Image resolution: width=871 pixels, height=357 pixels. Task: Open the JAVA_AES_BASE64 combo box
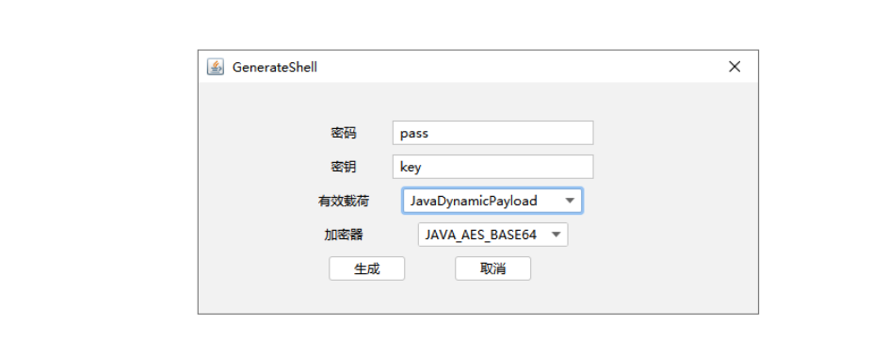(x=492, y=235)
